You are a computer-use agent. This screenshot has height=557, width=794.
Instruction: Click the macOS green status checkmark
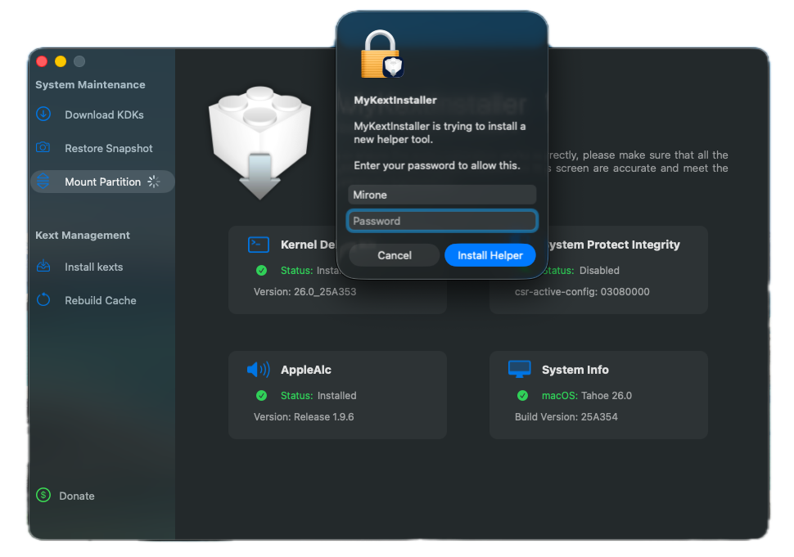point(522,396)
